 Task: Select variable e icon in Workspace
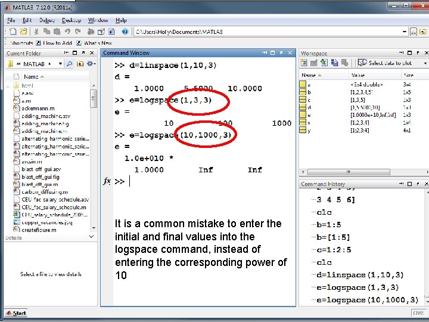303,114
